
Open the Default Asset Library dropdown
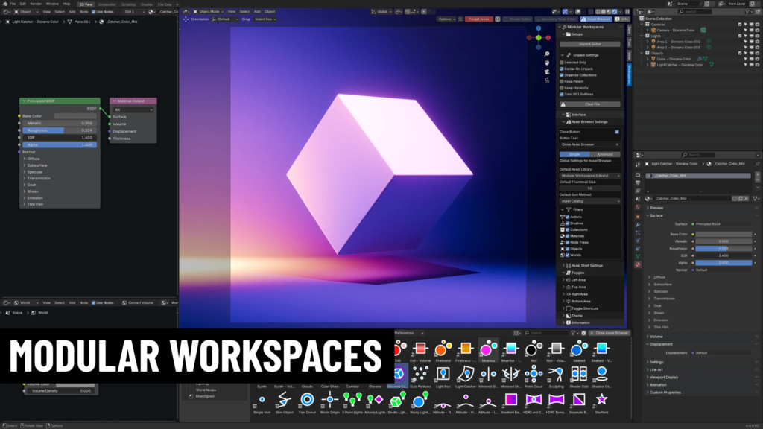(590, 176)
